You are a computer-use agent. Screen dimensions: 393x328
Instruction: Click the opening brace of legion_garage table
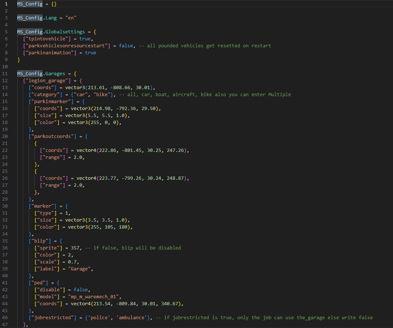point(81,81)
